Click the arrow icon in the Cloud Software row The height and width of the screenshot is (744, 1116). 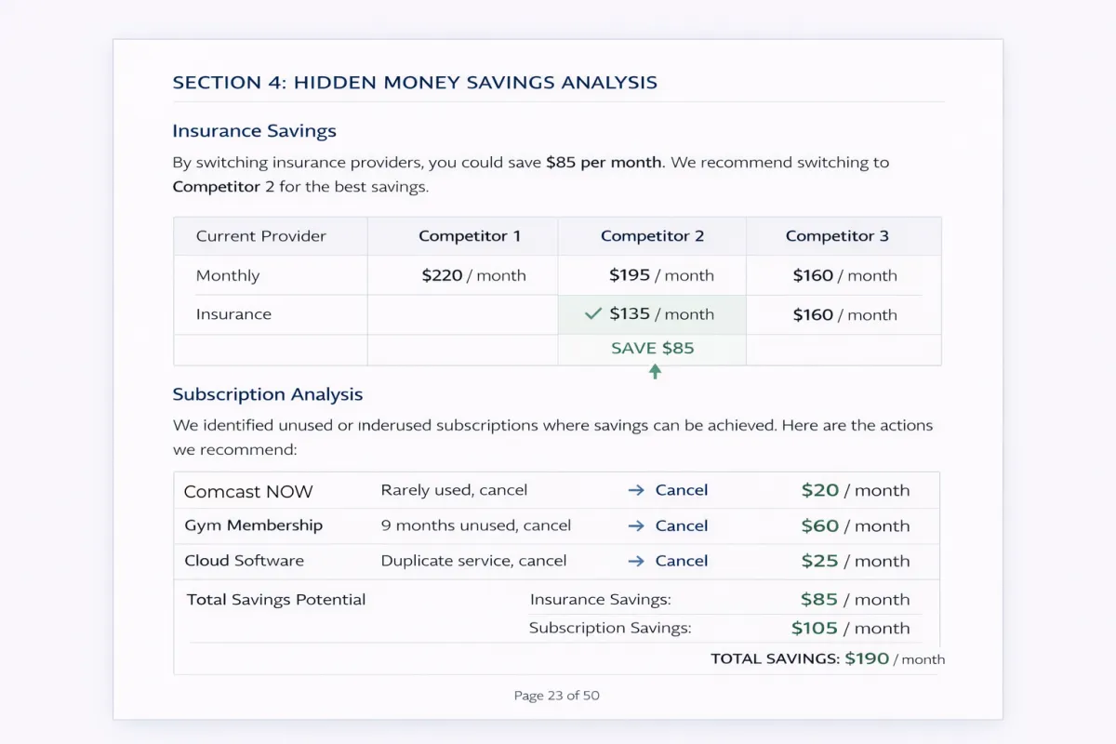point(636,561)
